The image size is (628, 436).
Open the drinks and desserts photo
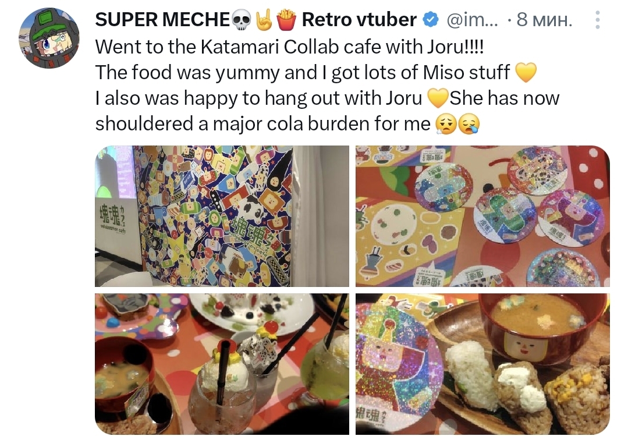tap(222, 364)
